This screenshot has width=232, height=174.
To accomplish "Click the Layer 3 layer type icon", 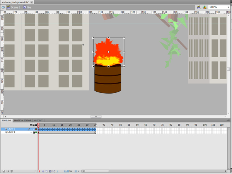I will (x=6, y=129).
